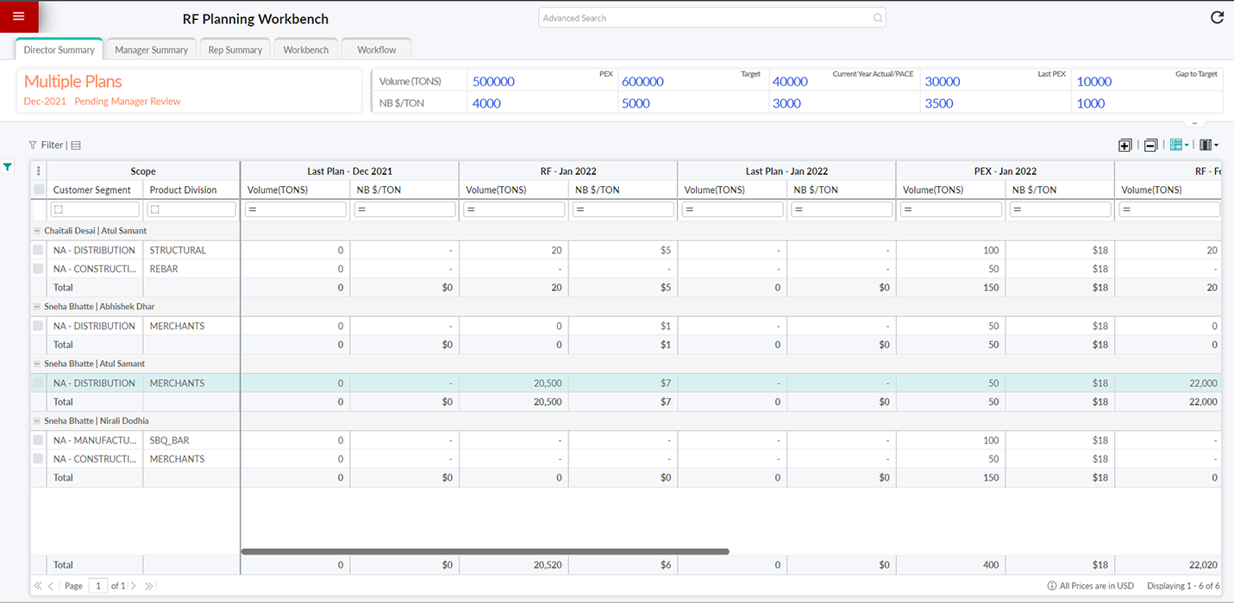The height and width of the screenshot is (603, 1234).
Task: Open the teal grid layout dropdown
Action: click(1179, 146)
